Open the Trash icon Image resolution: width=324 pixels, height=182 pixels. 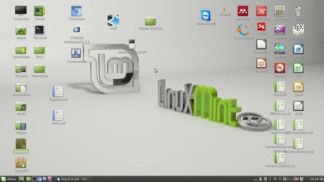298,11
